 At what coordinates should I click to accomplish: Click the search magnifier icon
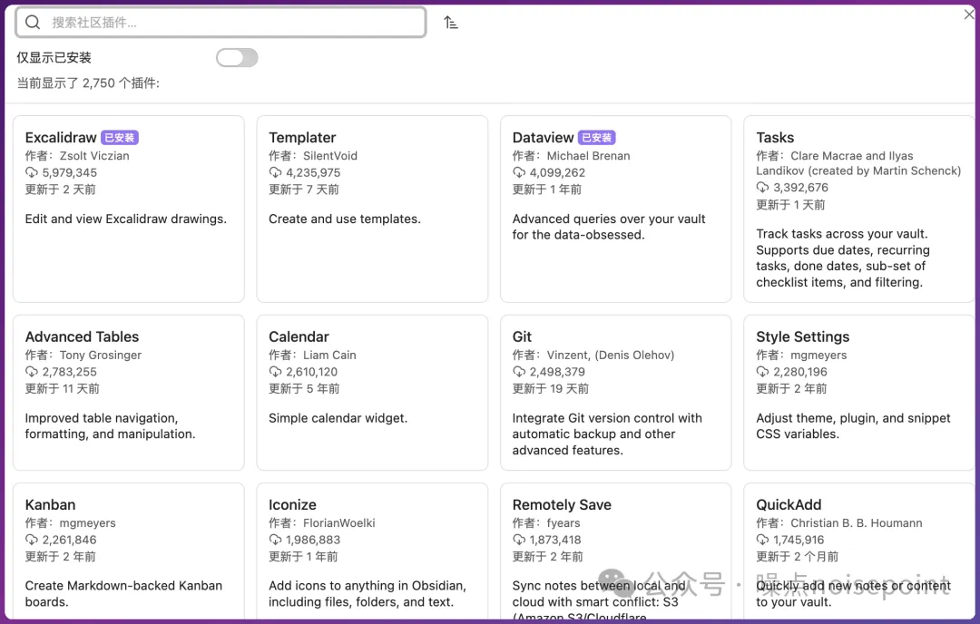coord(33,23)
